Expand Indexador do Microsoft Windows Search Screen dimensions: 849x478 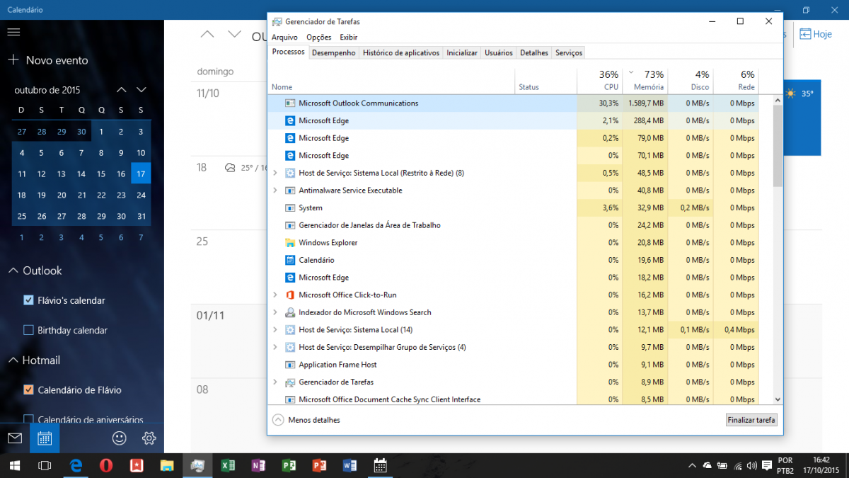point(275,312)
